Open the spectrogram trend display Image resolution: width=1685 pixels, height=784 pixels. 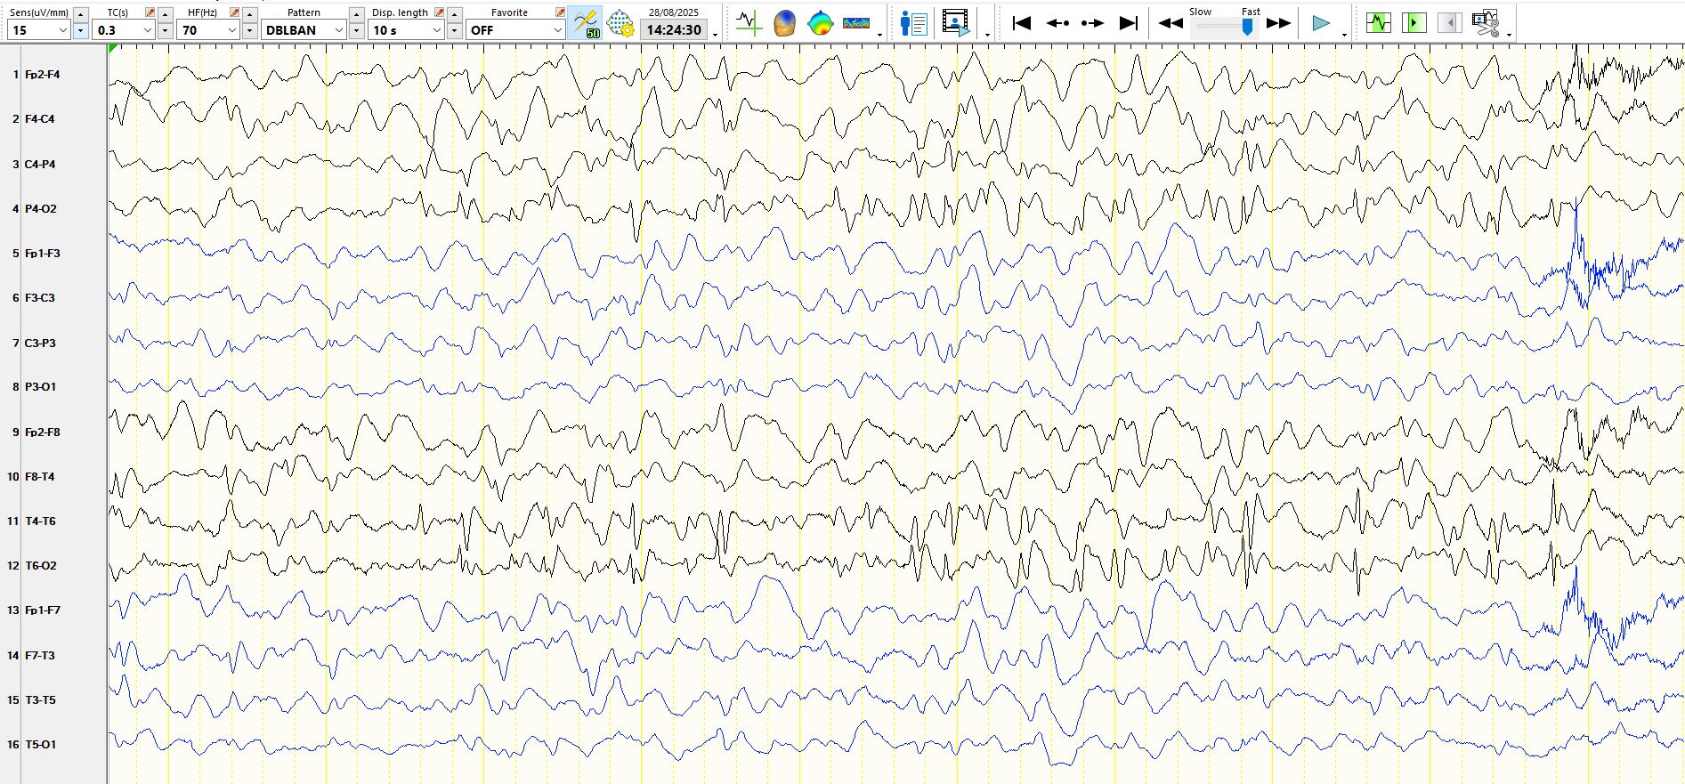pos(856,23)
